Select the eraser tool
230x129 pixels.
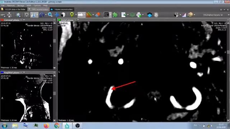coord(98,15)
